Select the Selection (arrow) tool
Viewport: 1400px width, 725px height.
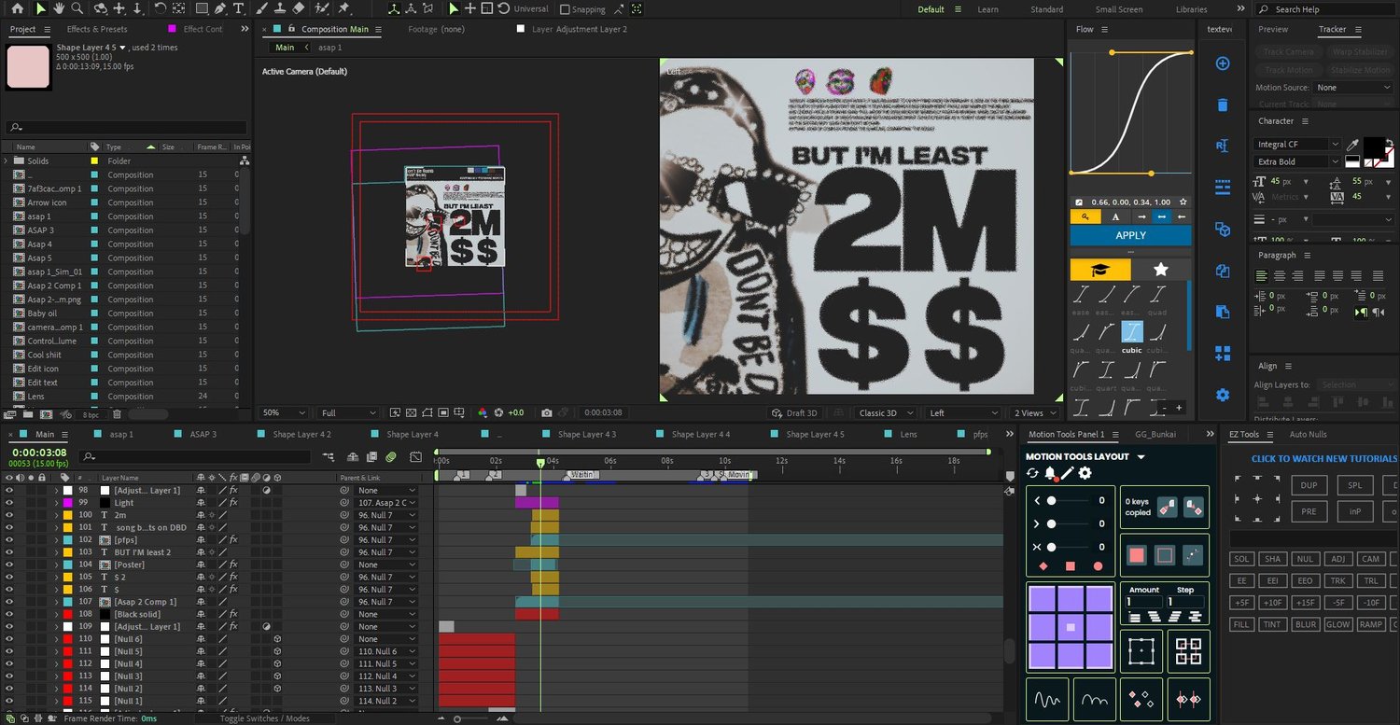coord(41,8)
